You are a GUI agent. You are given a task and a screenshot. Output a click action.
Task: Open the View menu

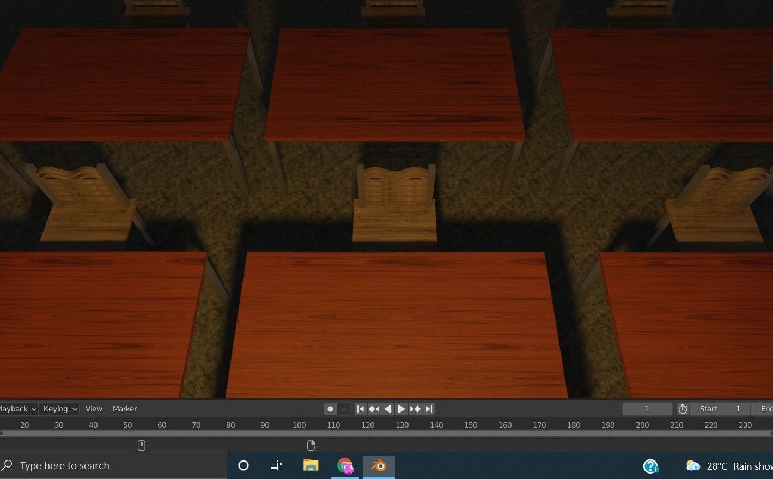coord(93,409)
